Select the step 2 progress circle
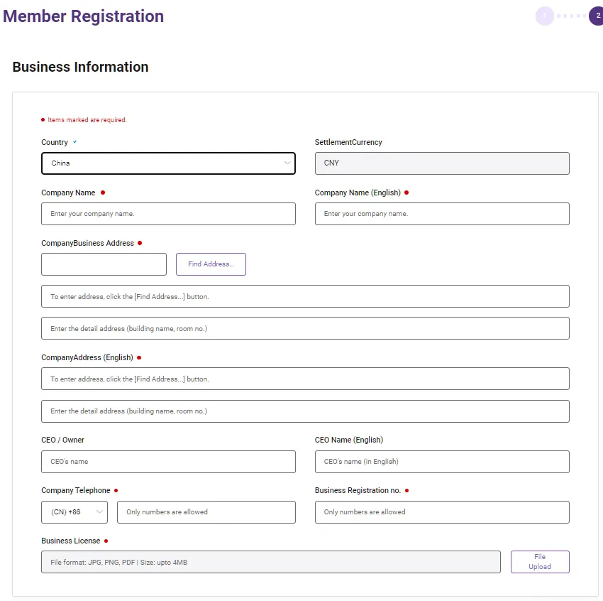 pos(597,16)
